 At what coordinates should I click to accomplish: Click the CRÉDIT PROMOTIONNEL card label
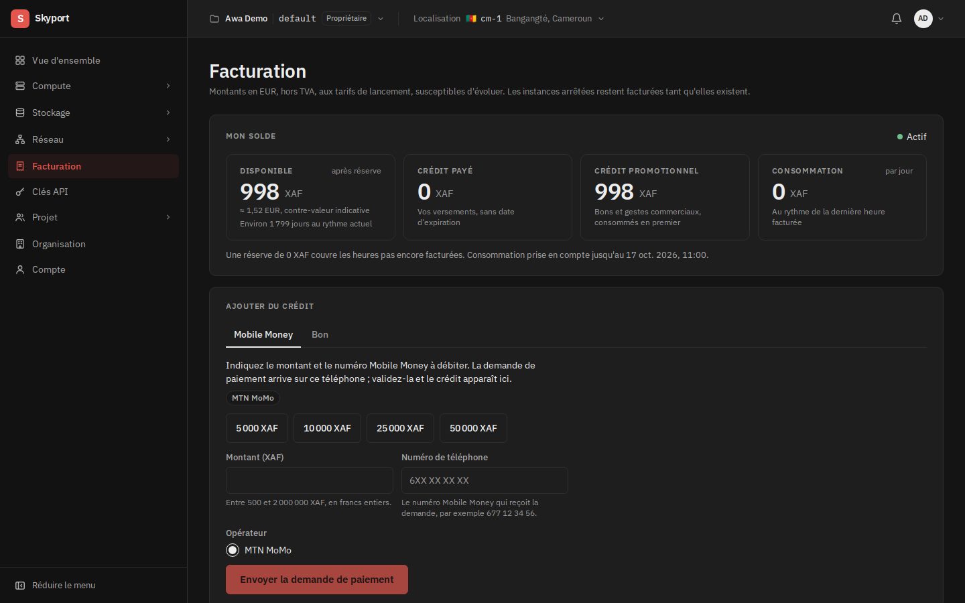click(x=646, y=171)
